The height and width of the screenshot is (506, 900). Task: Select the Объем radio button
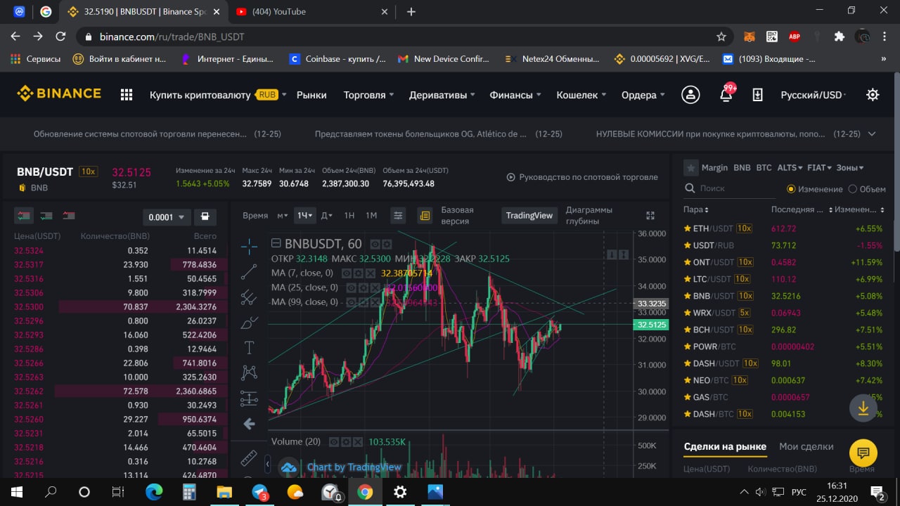(x=853, y=189)
